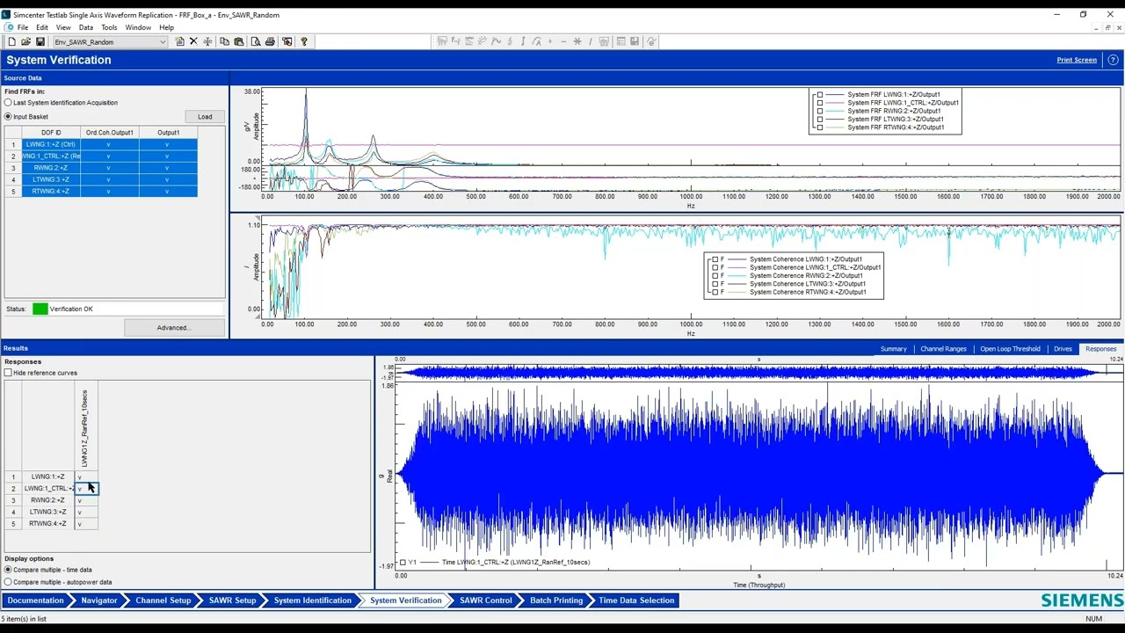The height and width of the screenshot is (633, 1125).
Task: Go to the System Identification workflow step
Action: click(312, 600)
